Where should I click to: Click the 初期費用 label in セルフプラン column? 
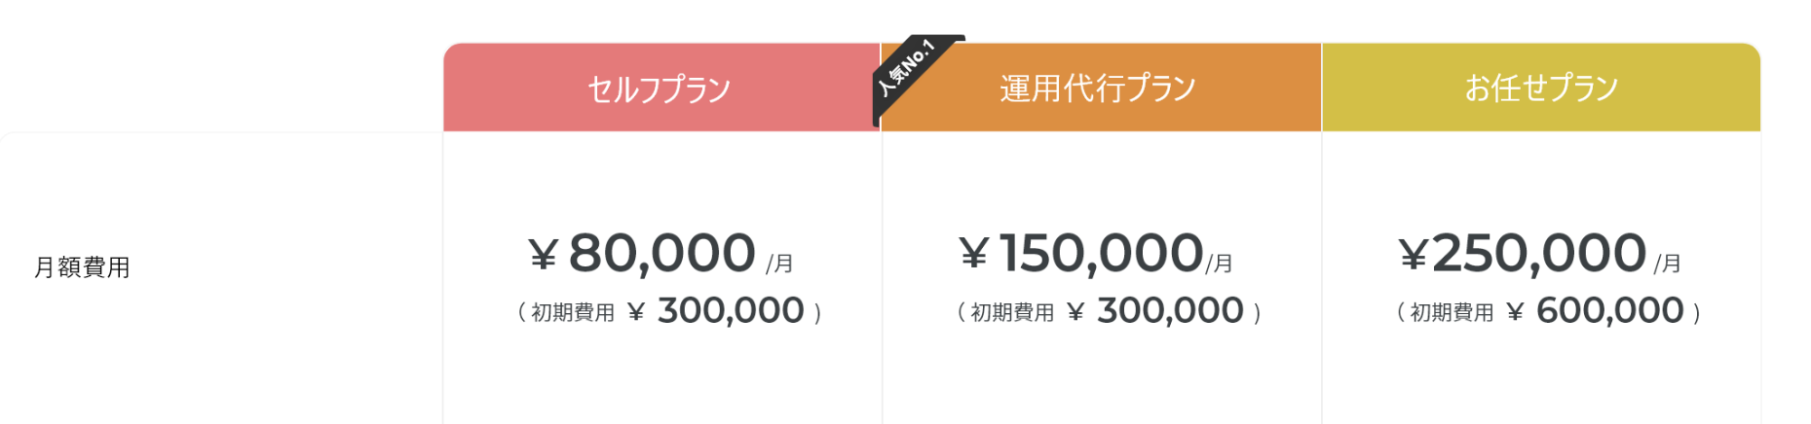[573, 312]
